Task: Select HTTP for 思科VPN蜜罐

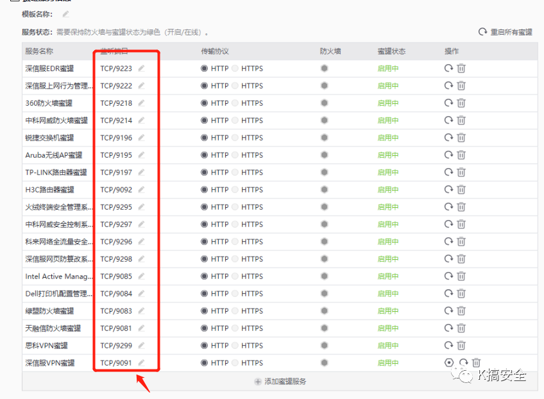Action: pyautogui.click(x=205, y=346)
